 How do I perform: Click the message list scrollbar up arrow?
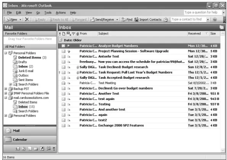point(223,34)
